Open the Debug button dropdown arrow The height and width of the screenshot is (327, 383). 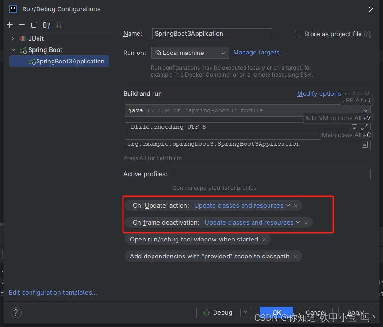pyautogui.click(x=245, y=312)
